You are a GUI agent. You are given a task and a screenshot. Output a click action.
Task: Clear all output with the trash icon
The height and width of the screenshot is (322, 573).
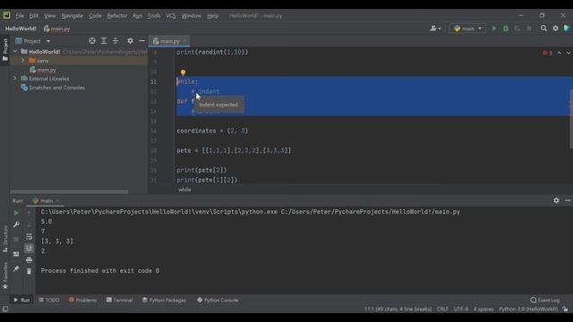(x=30, y=271)
